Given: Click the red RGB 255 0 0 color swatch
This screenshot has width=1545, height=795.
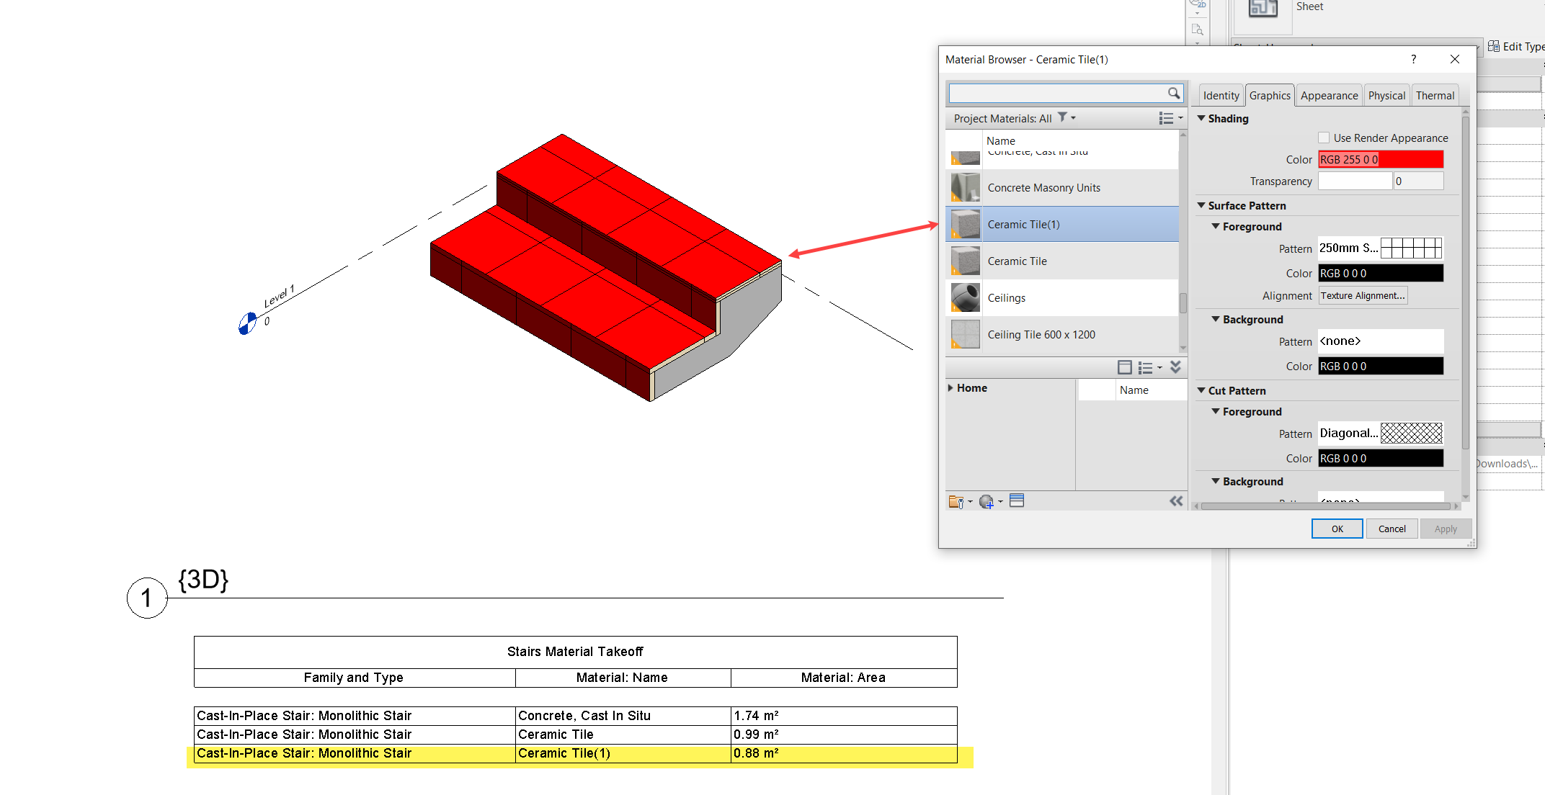Looking at the screenshot, I should point(1380,158).
